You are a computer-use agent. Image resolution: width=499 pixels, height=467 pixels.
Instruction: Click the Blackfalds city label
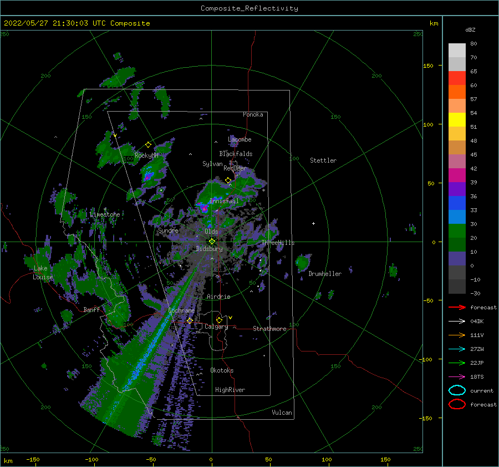tap(236, 154)
